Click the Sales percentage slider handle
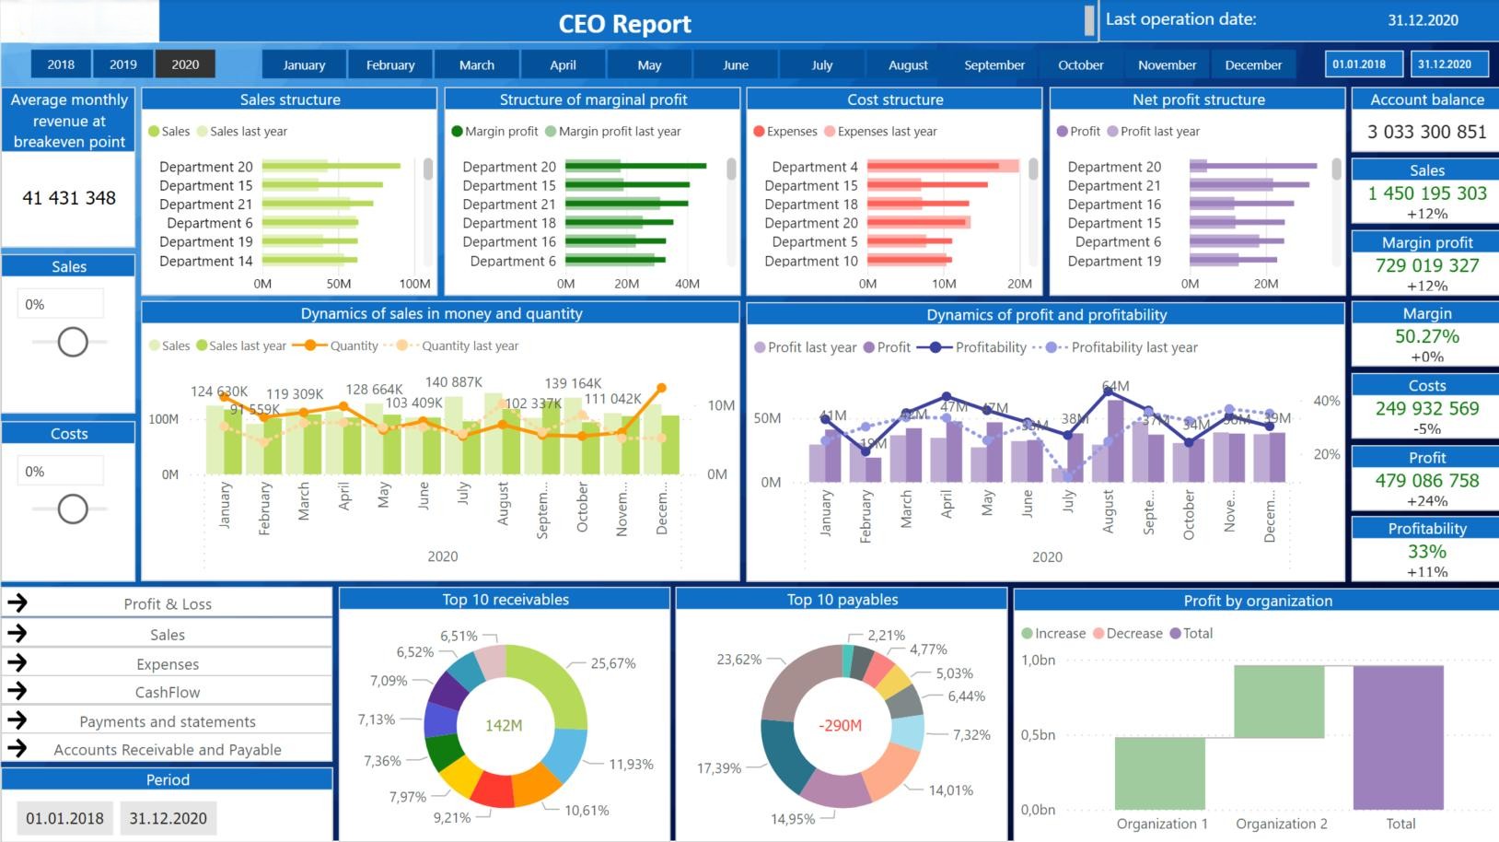 (73, 342)
